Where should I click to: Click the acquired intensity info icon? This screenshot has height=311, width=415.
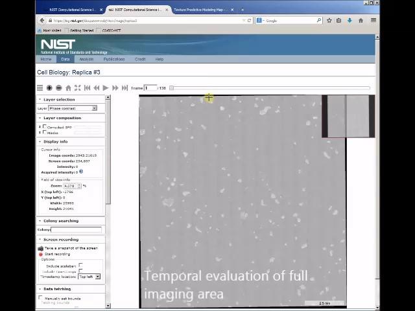(x=81, y=172)
